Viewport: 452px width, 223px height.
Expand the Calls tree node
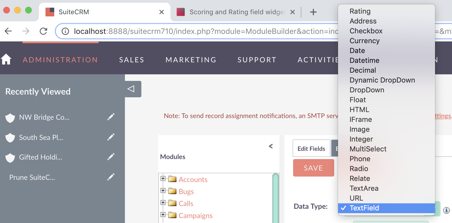(163, 203)
